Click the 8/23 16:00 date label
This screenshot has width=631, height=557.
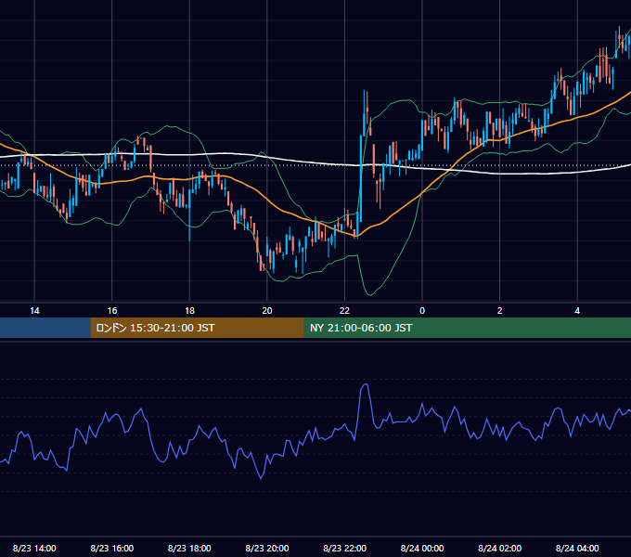pyautogui.click(x=112, y=548)
